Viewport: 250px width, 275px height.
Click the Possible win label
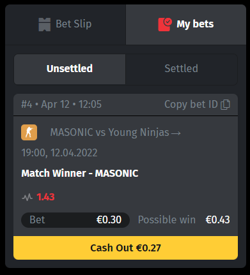(167, 220)
